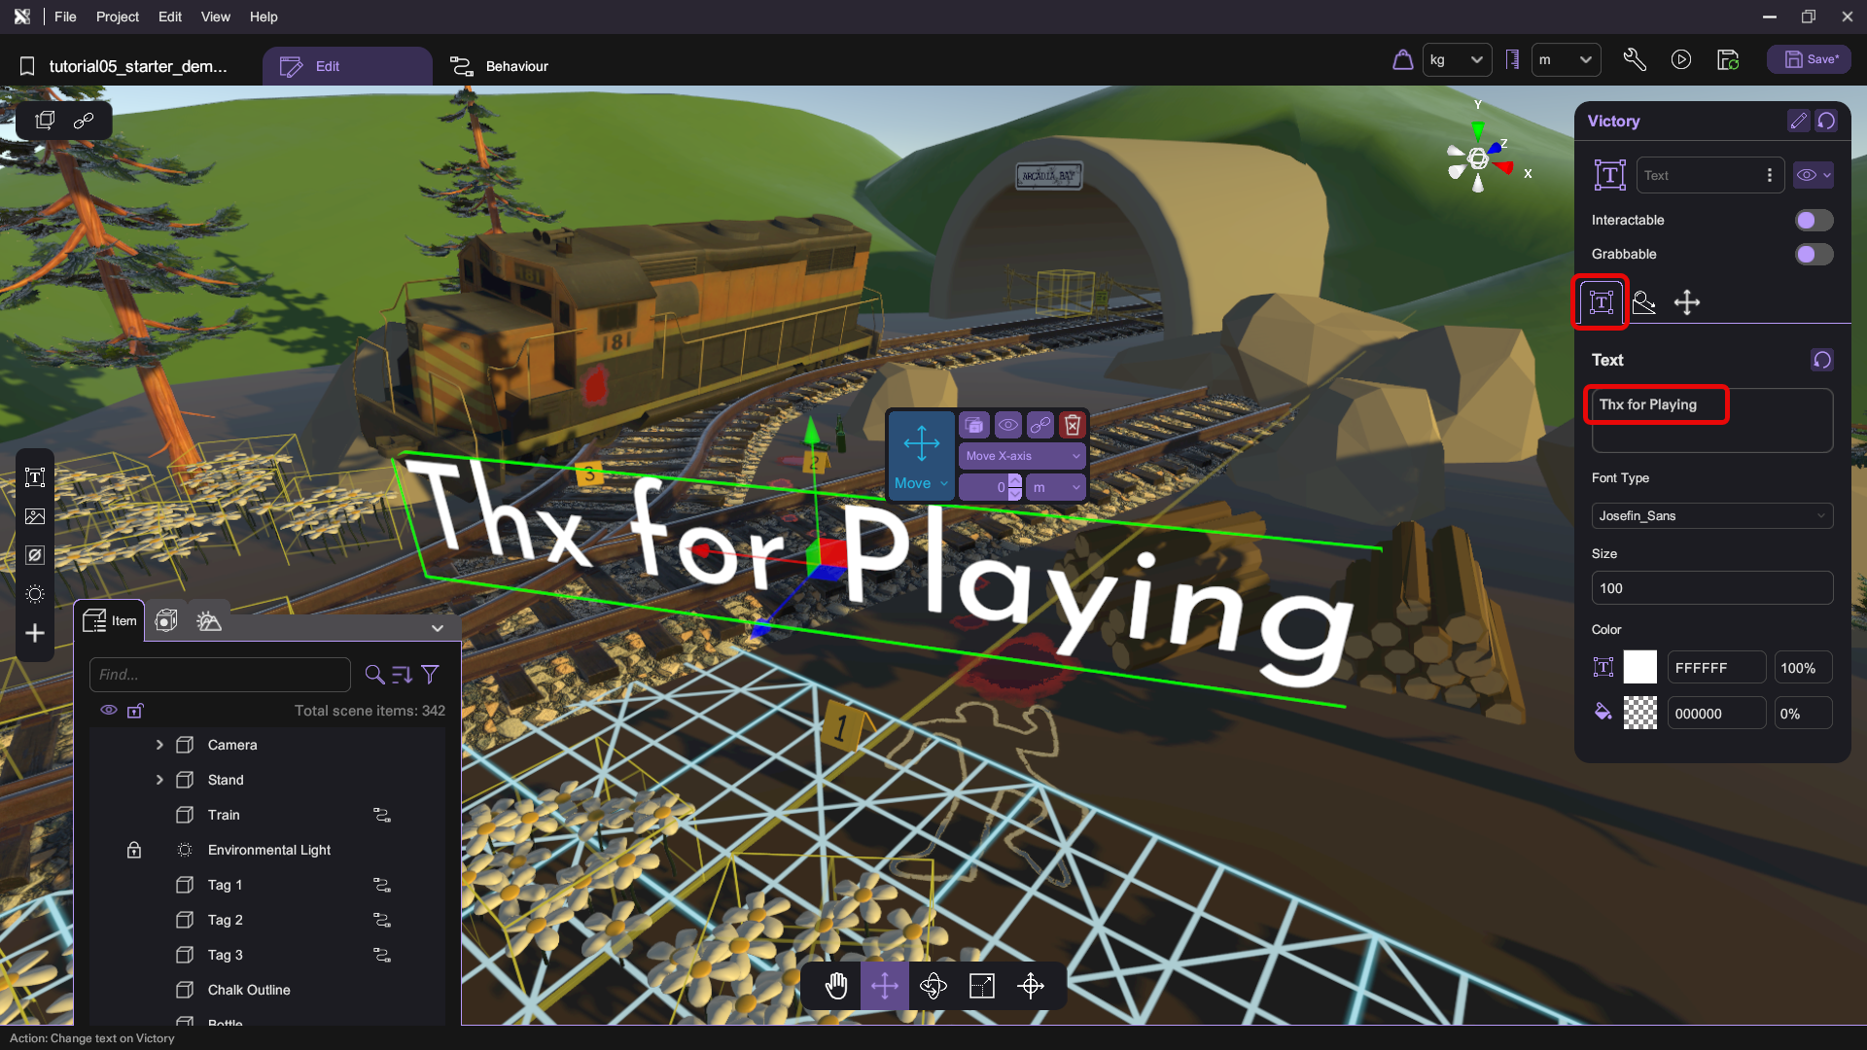The width and height of the screenshot is (1867, 1050).
Task: Open the m unit dropdown in move toolbar
Action: pyautogui.click(x=1056, y=487)
